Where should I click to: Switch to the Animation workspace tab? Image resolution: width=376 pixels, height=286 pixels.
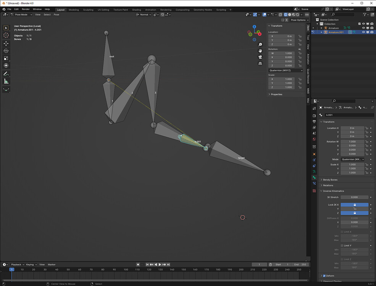[x=151, y=10]
